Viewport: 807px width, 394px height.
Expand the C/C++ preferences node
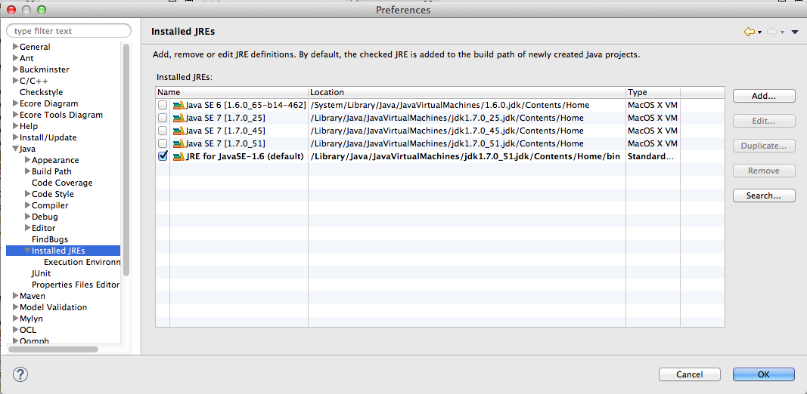point(15,81)
